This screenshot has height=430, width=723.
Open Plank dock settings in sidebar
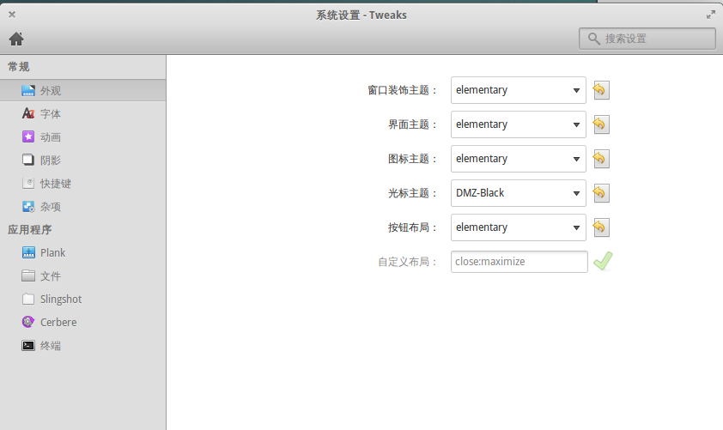[x=83, y=252]
